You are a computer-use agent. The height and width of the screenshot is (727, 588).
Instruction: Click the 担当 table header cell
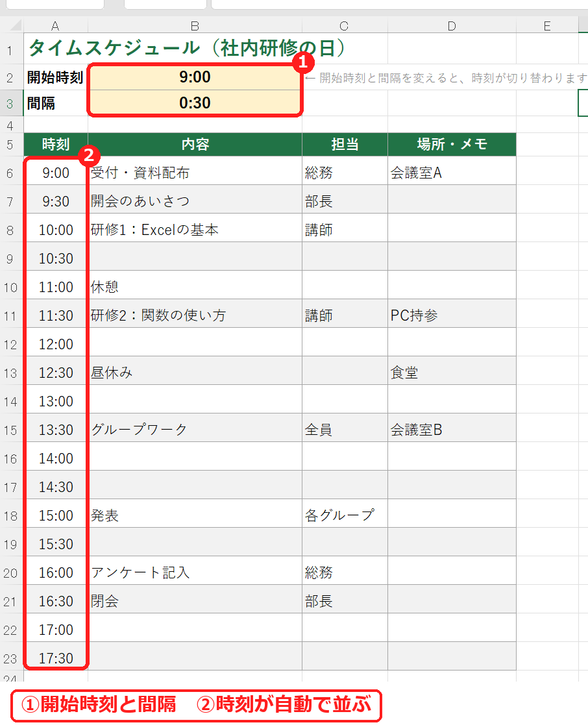pyautogui.click(x=345, y=145)
